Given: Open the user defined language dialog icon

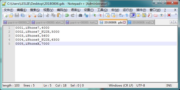Looking at the screenshot, I should [138, 15].
